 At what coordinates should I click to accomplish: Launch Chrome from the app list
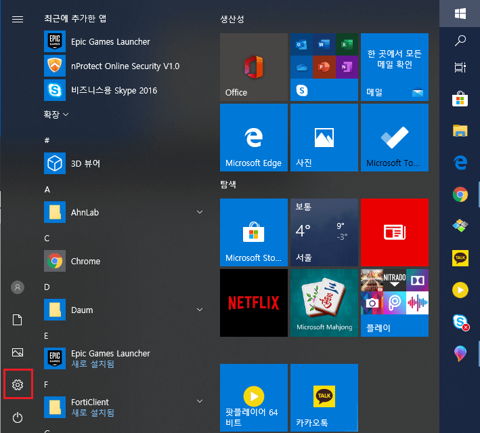[124, 261]
